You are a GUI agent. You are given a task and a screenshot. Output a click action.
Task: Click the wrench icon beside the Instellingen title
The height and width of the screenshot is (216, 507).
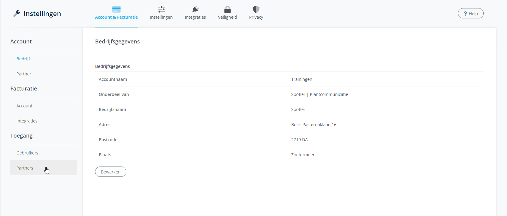point(17,14)
